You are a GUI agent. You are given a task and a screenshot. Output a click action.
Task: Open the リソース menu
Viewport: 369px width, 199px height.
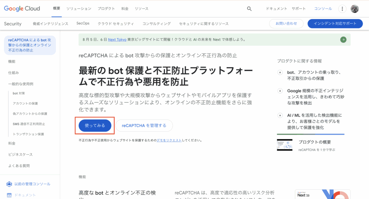141,9
